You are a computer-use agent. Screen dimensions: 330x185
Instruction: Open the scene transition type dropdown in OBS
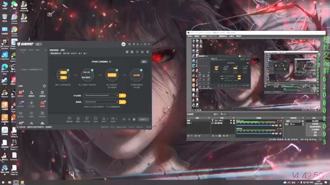click(x=293, y=121)
